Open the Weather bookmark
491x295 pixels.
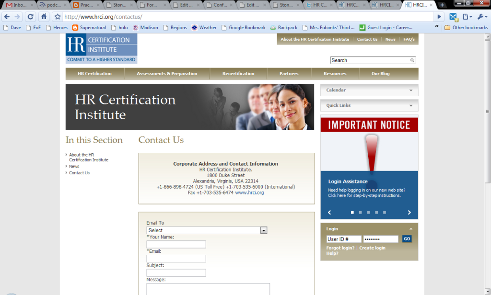coord(204,27)
